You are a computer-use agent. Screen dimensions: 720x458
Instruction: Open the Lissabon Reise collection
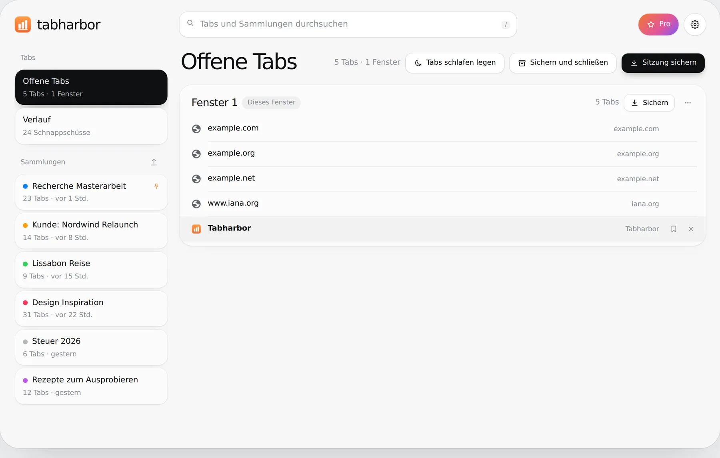91,270
